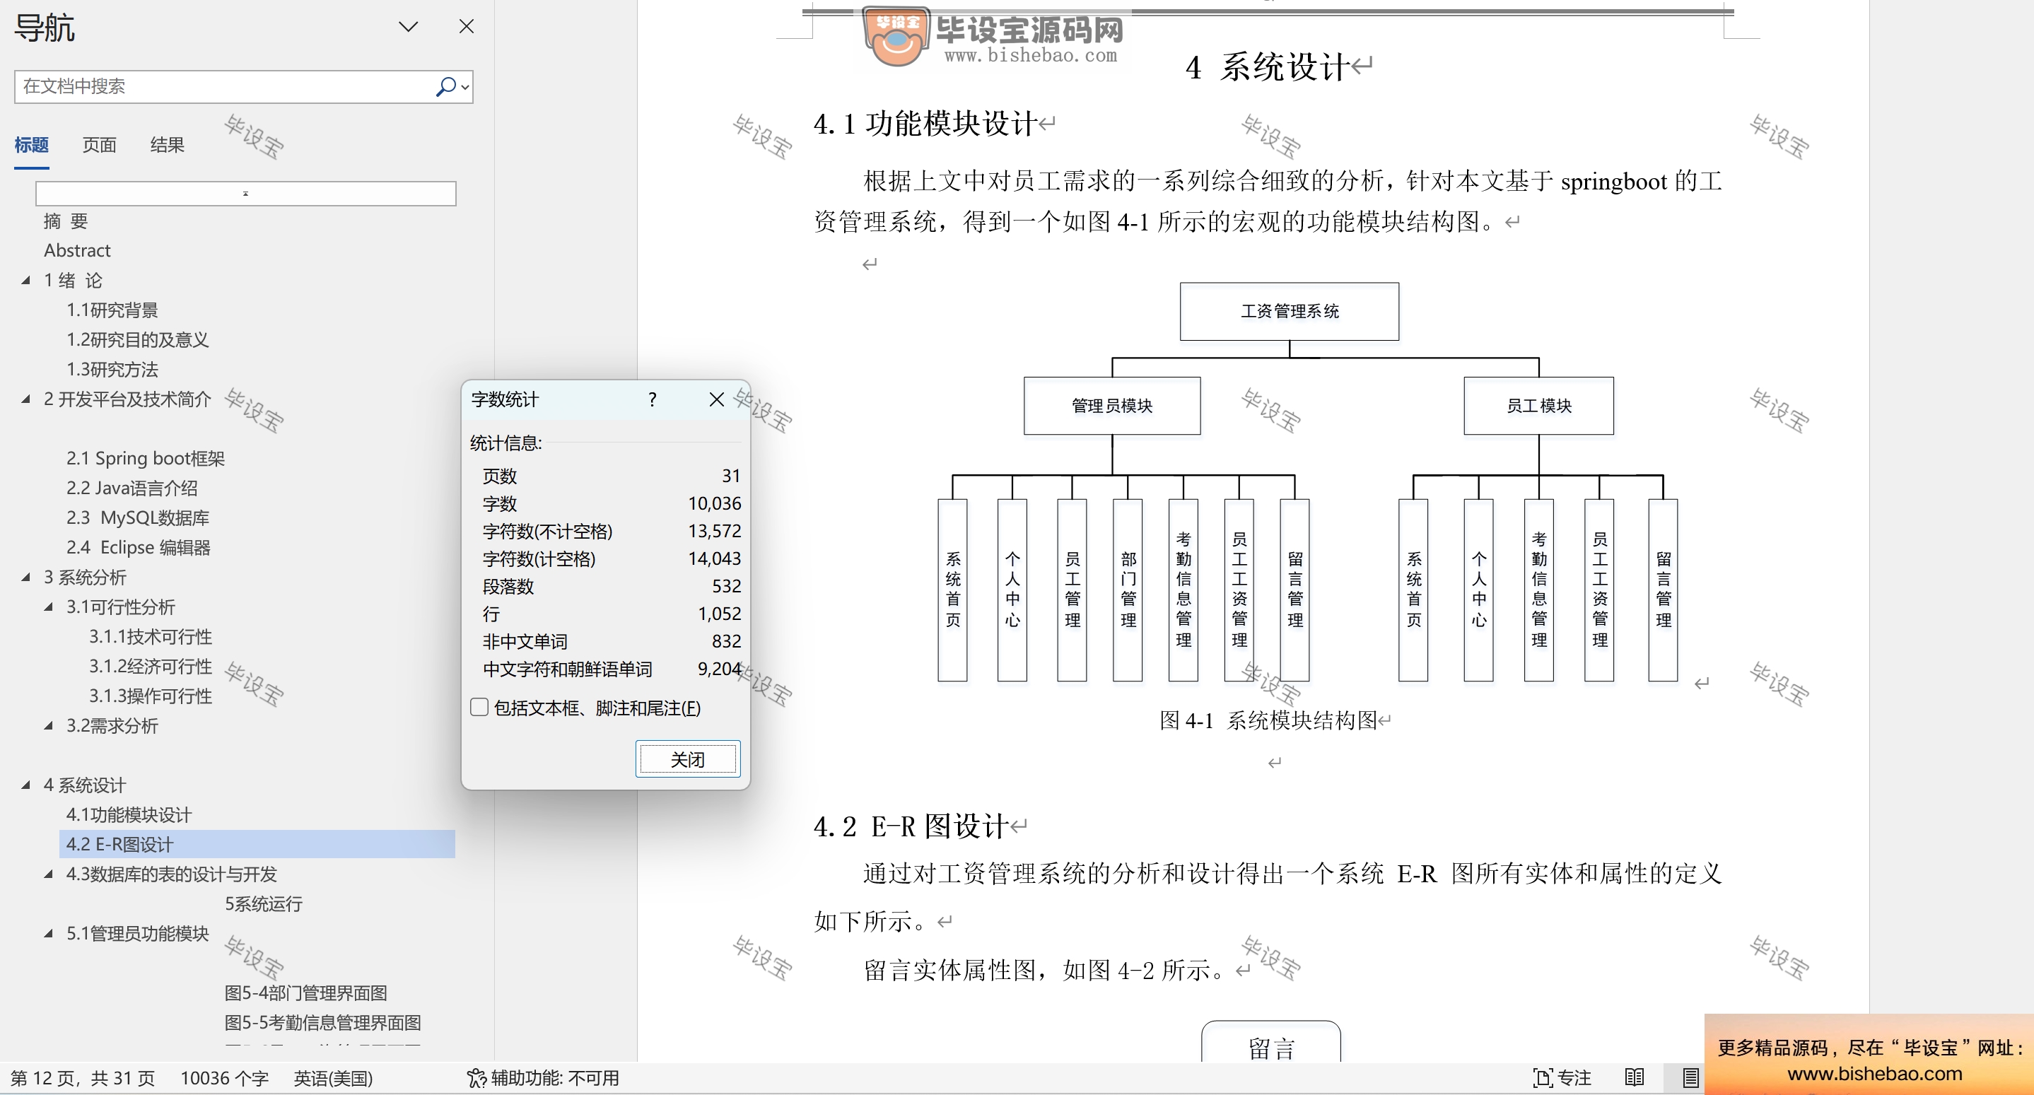Click page indicator 第 12 页, 共 31 页
The width and height of the screenshot is (2034, 1095).
click(83, 1077)
